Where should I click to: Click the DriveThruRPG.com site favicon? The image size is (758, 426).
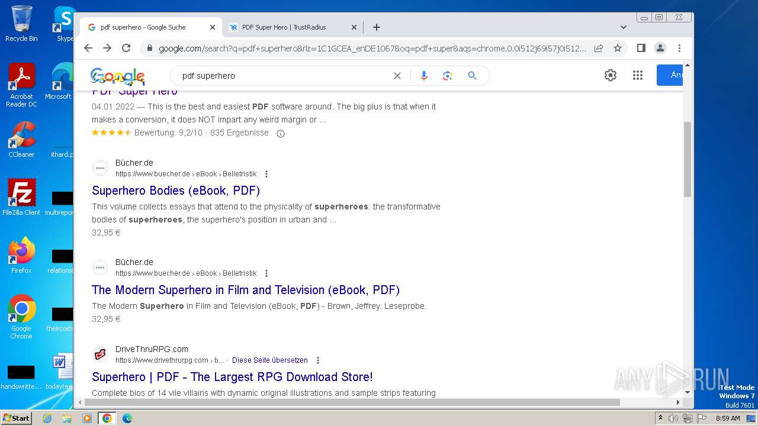click(x=100, y=354)
